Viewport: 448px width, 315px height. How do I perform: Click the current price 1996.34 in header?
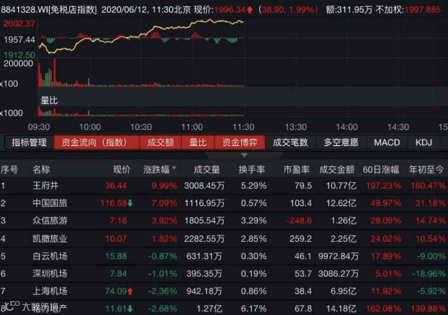click(x=230, y=10)
